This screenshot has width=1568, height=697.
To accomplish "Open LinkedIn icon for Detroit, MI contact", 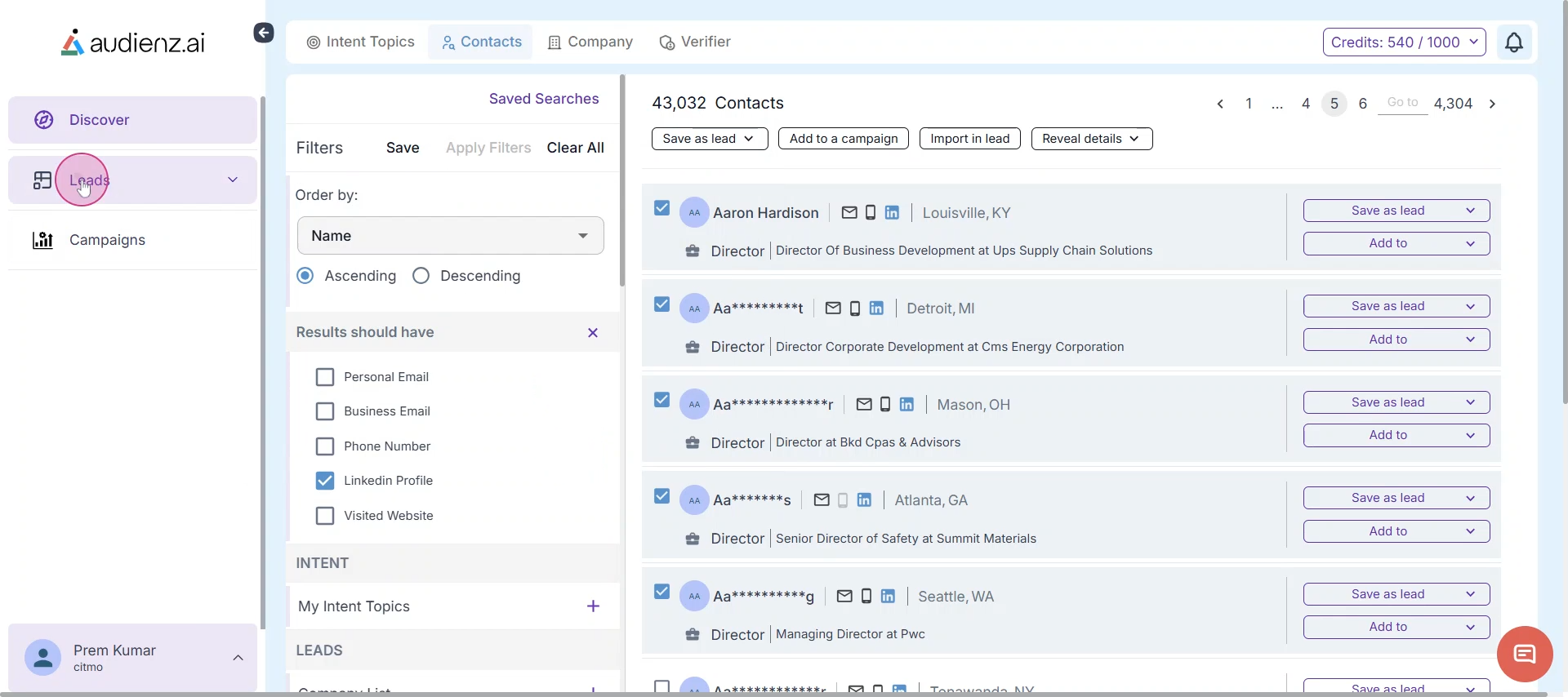I will pos(876,309).
